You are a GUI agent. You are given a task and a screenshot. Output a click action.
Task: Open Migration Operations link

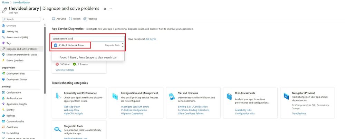132,114
